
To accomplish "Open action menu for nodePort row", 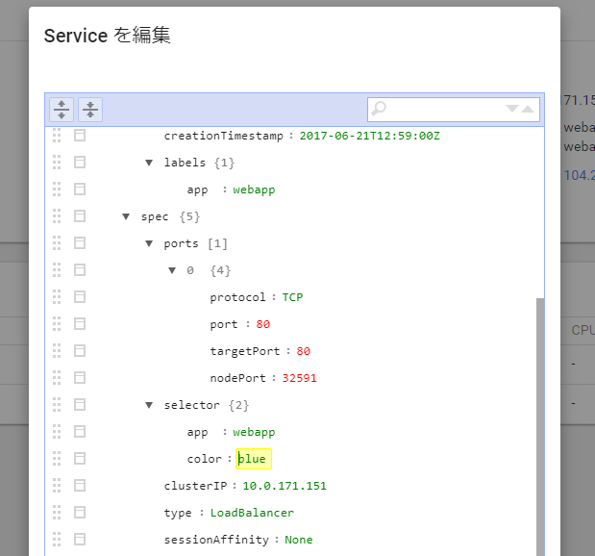I will 80,378.
